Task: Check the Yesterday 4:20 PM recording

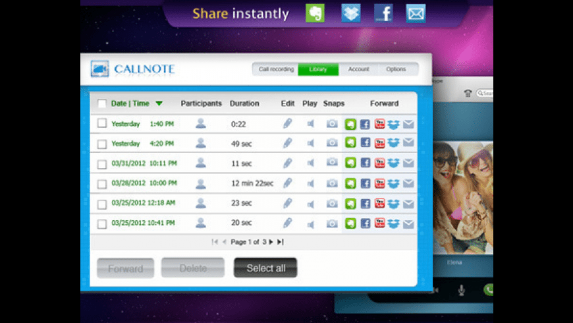Action: point(102,144)
